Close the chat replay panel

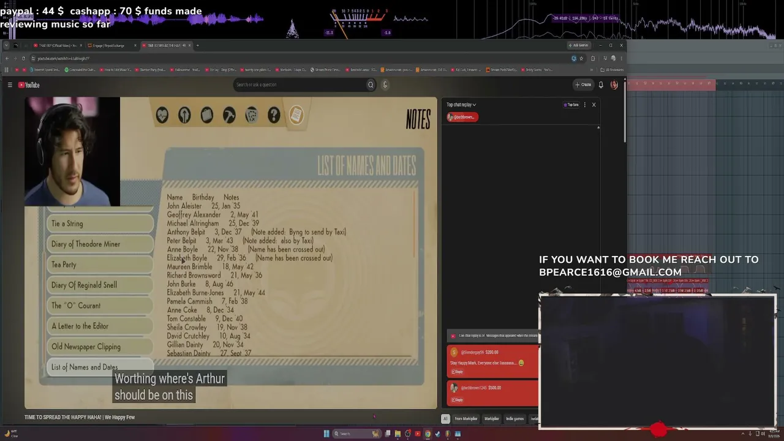click(x=594, y=105)
